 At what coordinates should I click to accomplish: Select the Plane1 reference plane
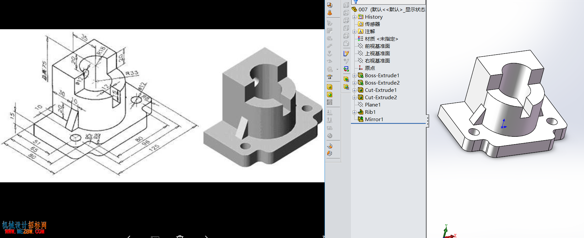(369, 105)
